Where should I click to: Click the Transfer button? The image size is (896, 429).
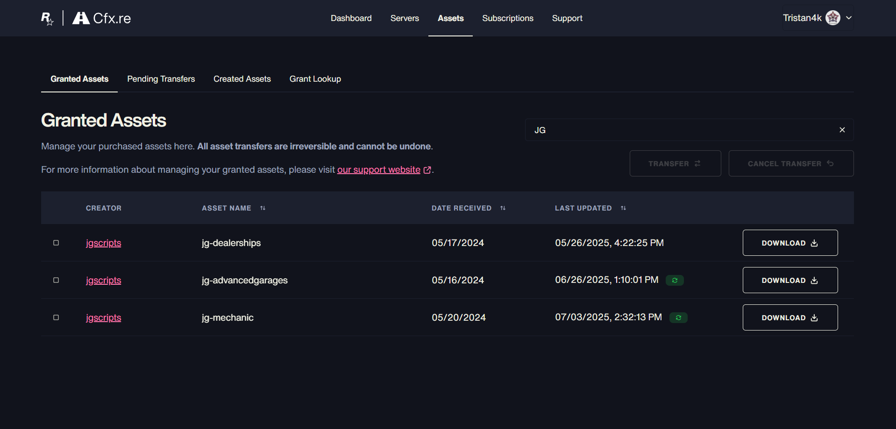(675, 163)
